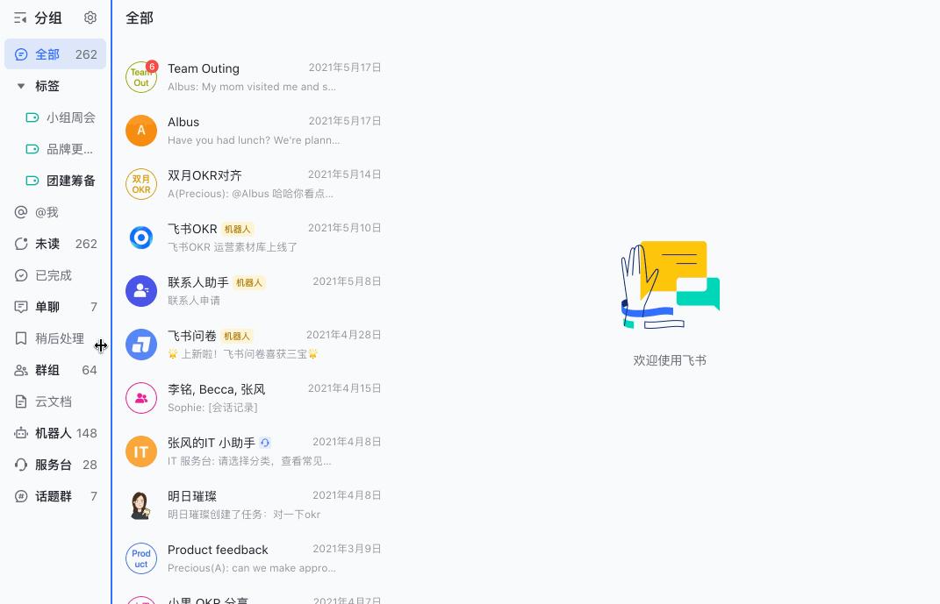The height and width of the screenshot is (604, 940).
Task: Click the 双月OKR avatar icon
Action: [141, 184]
